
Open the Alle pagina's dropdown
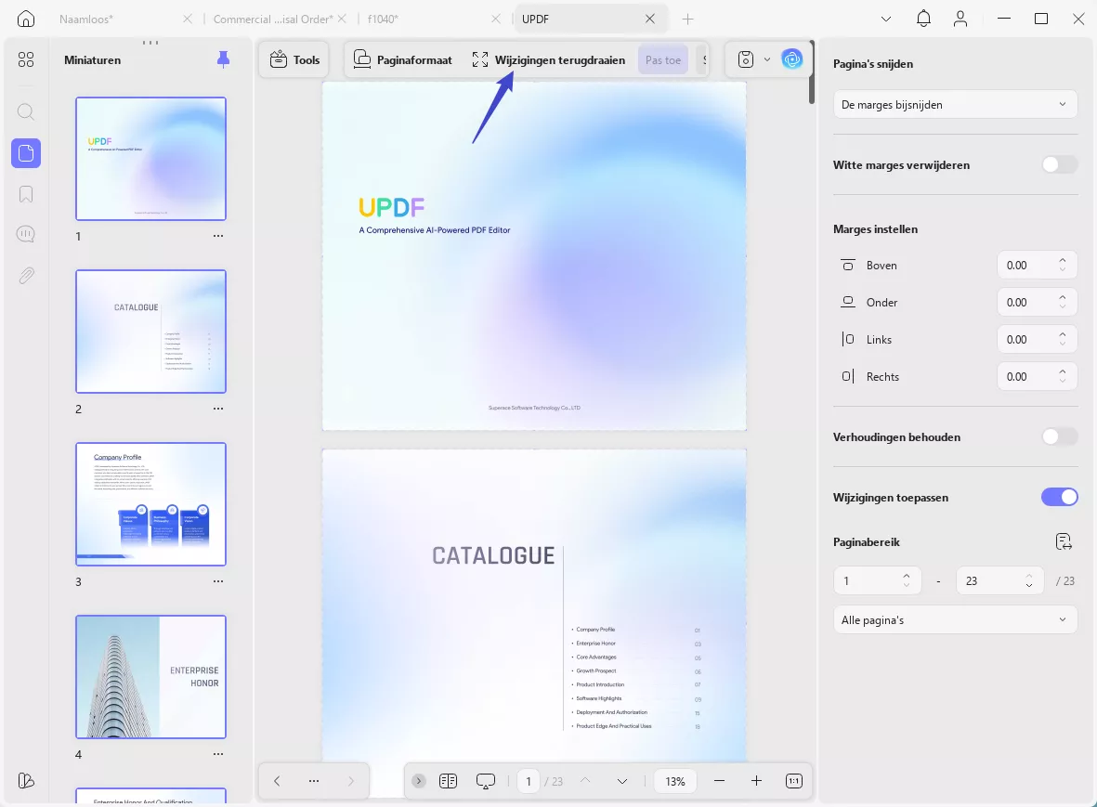(x=955, y=620)
